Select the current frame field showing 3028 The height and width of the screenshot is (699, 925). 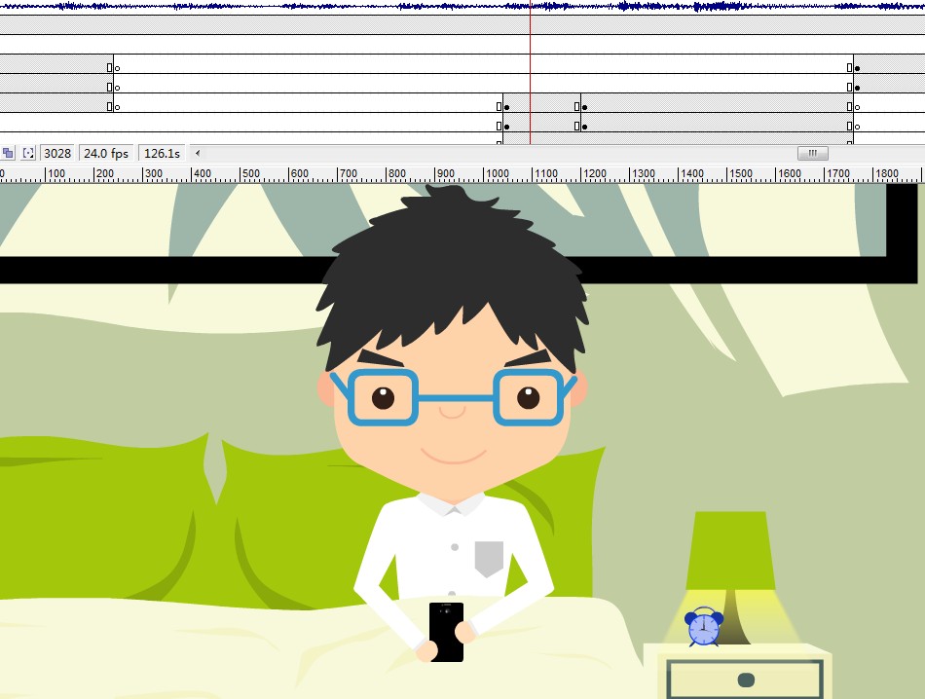coord(58,153)
